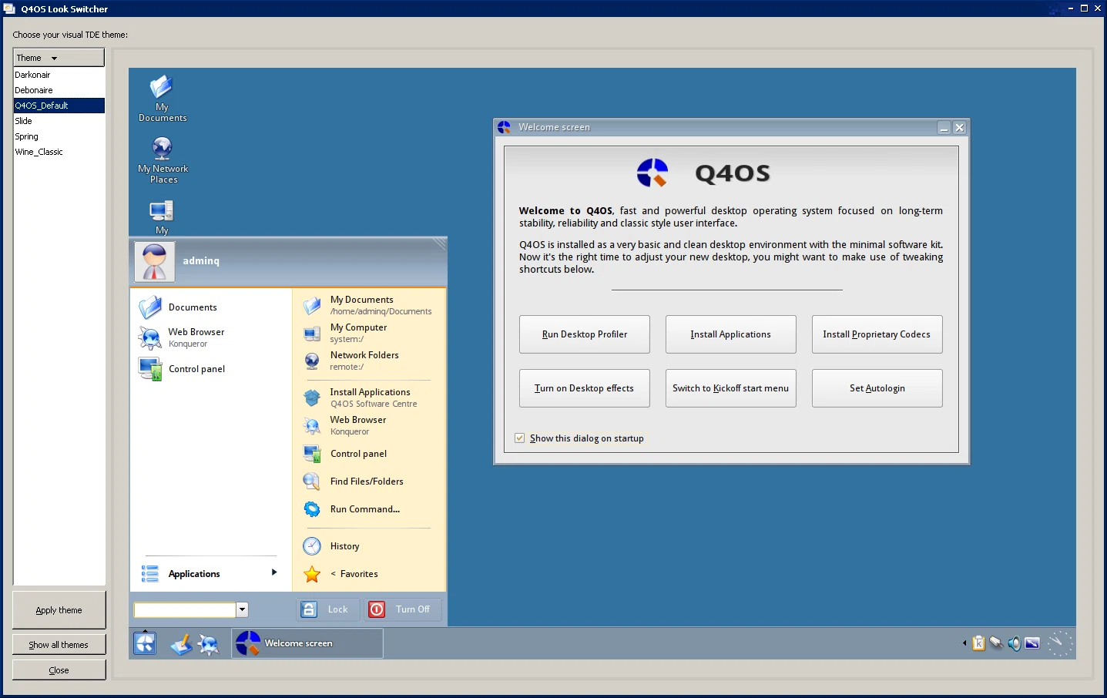Open Control panel in right menu pane
This screenshot has width=1107, height=698.
[x=369, y=454]
